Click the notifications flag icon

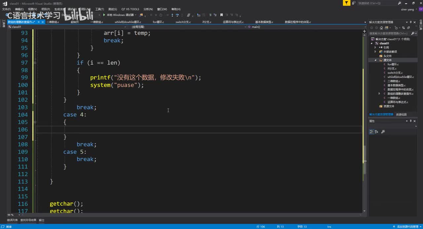346,3
